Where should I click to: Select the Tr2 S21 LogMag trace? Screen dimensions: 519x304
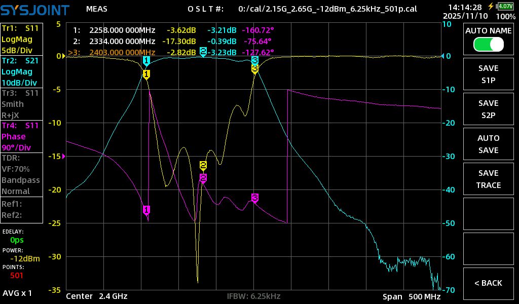[22, 71]
